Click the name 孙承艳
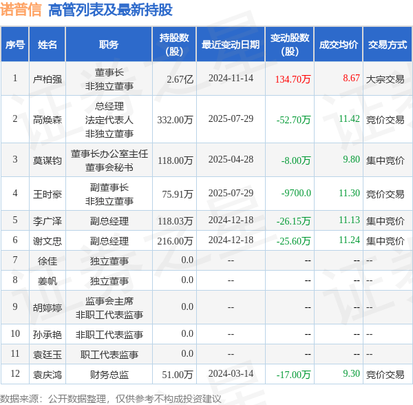Image resolution: width=413 pixels, height=405 pixels. point(47,334)
